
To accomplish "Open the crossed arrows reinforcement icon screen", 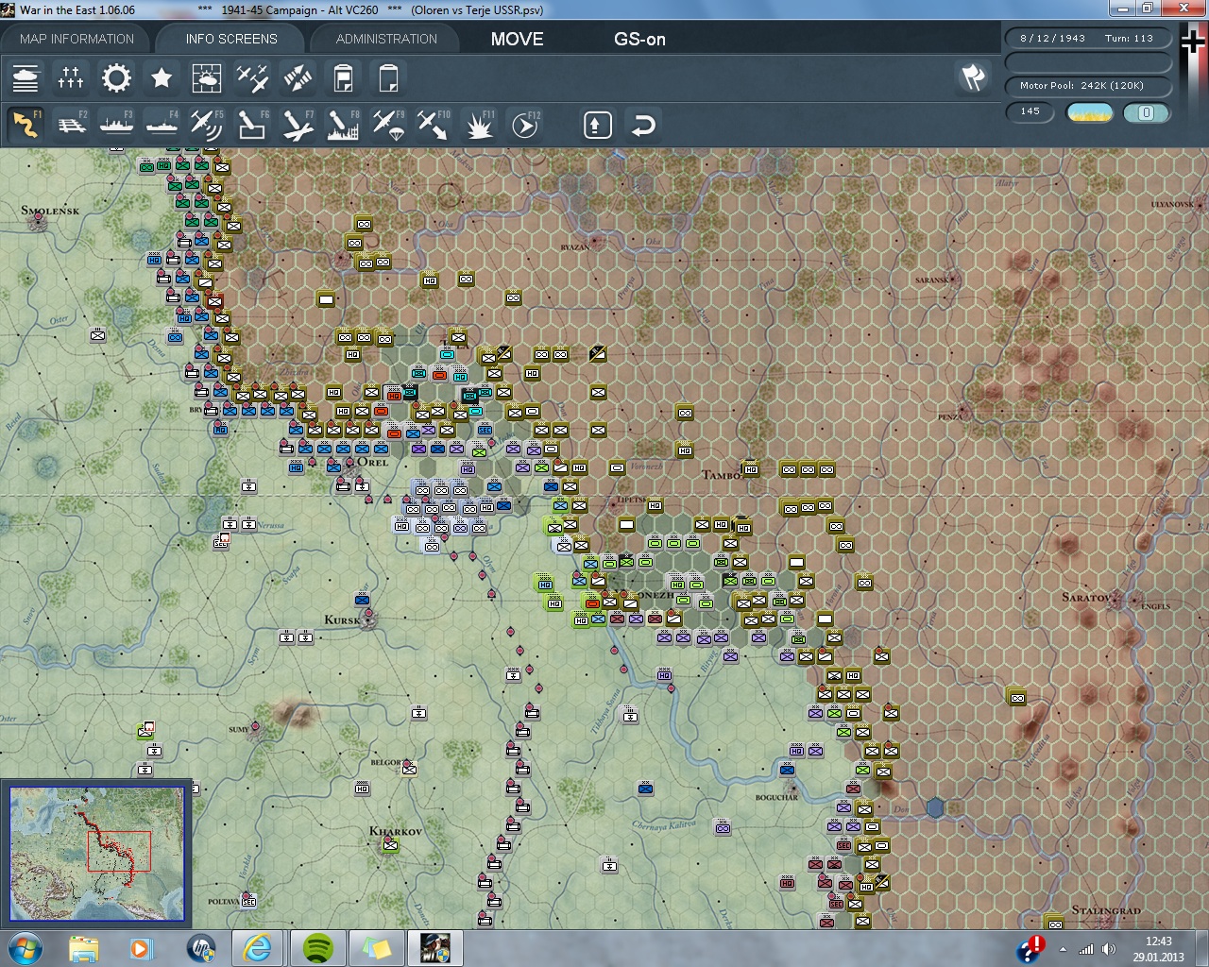I will [x=298, y=78].
